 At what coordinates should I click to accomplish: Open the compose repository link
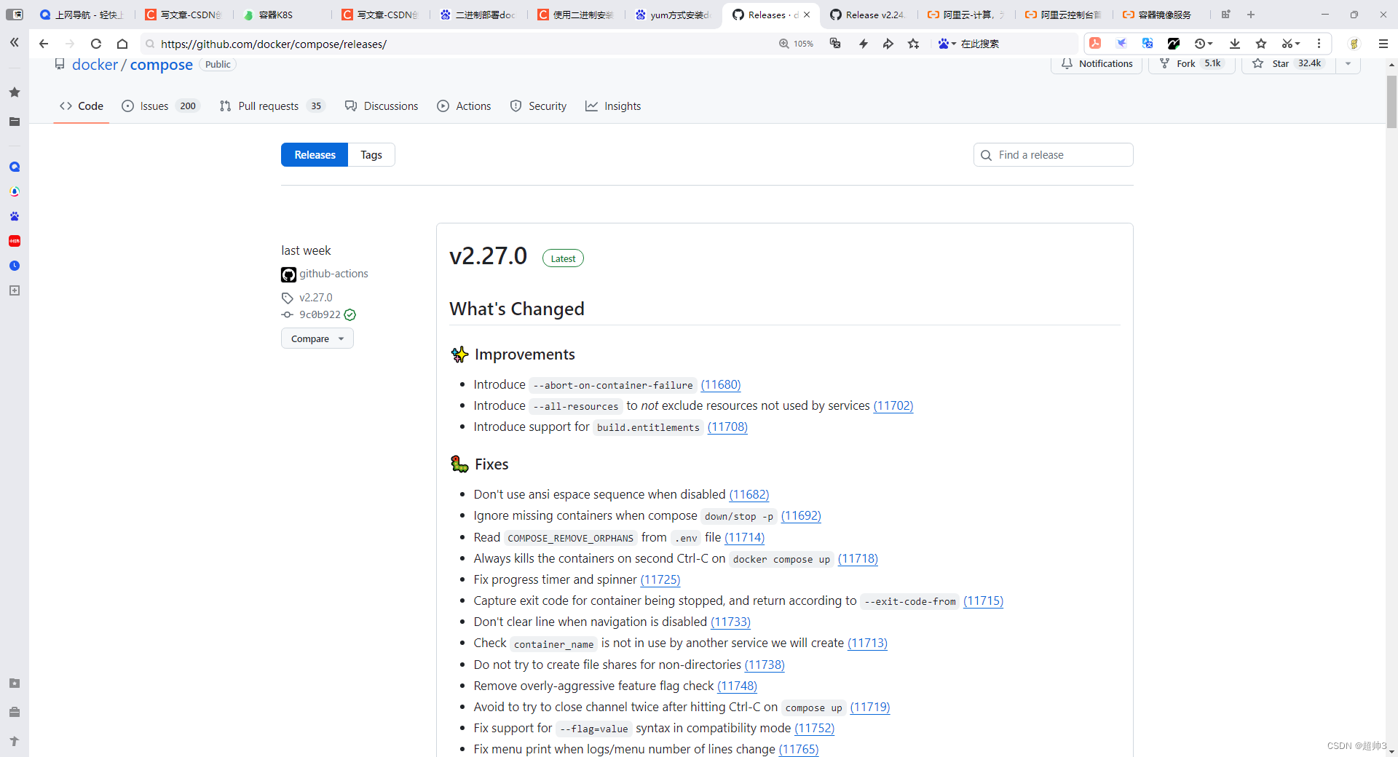[x=162, y=65]
